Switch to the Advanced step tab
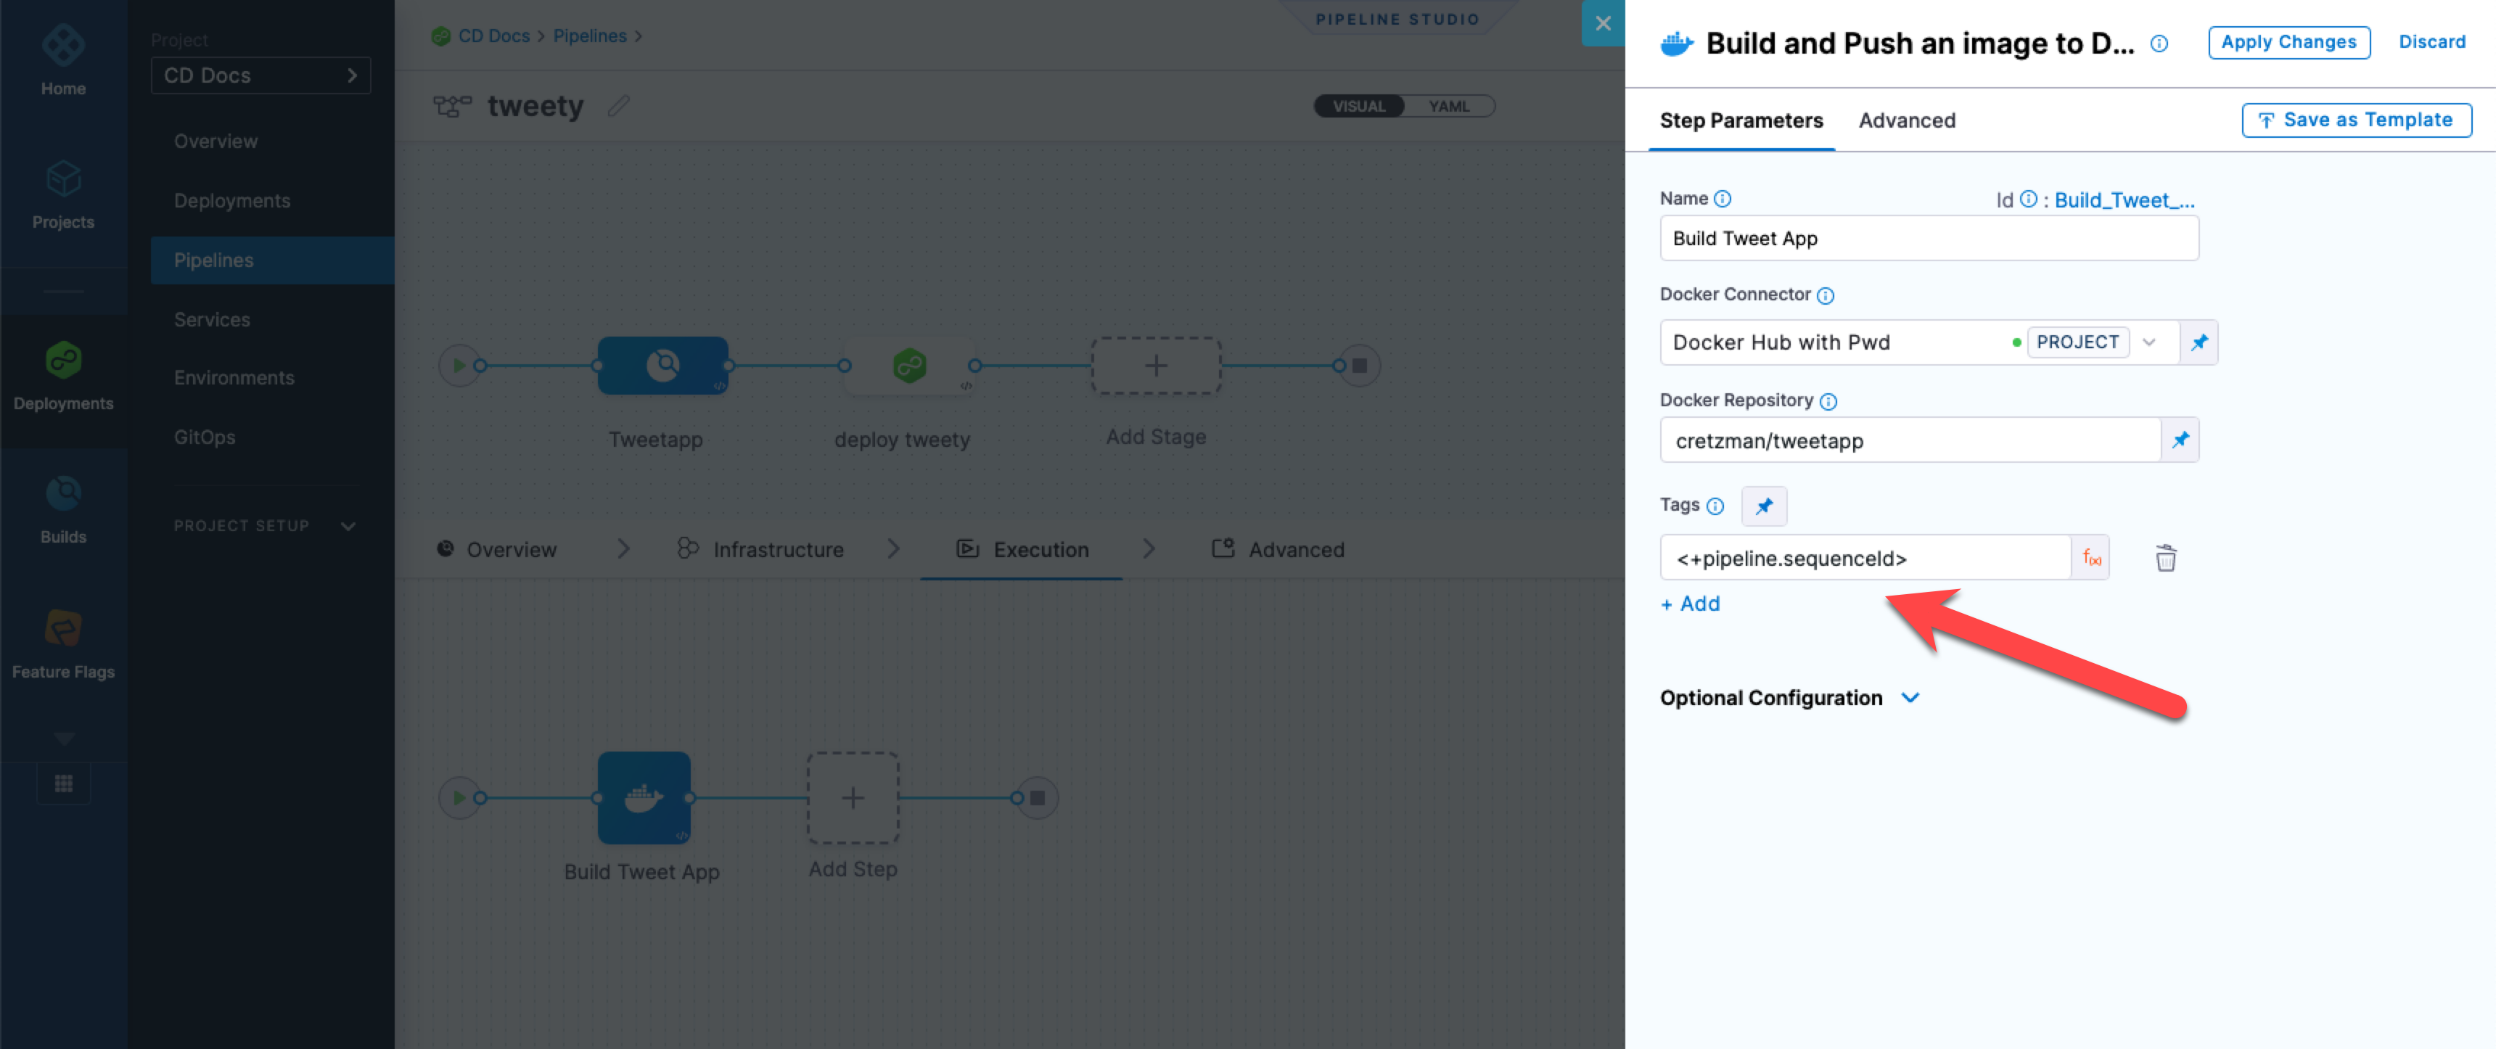Screen dimensions: 2496x1049 pyautogui.click(x=1906, y=121)
